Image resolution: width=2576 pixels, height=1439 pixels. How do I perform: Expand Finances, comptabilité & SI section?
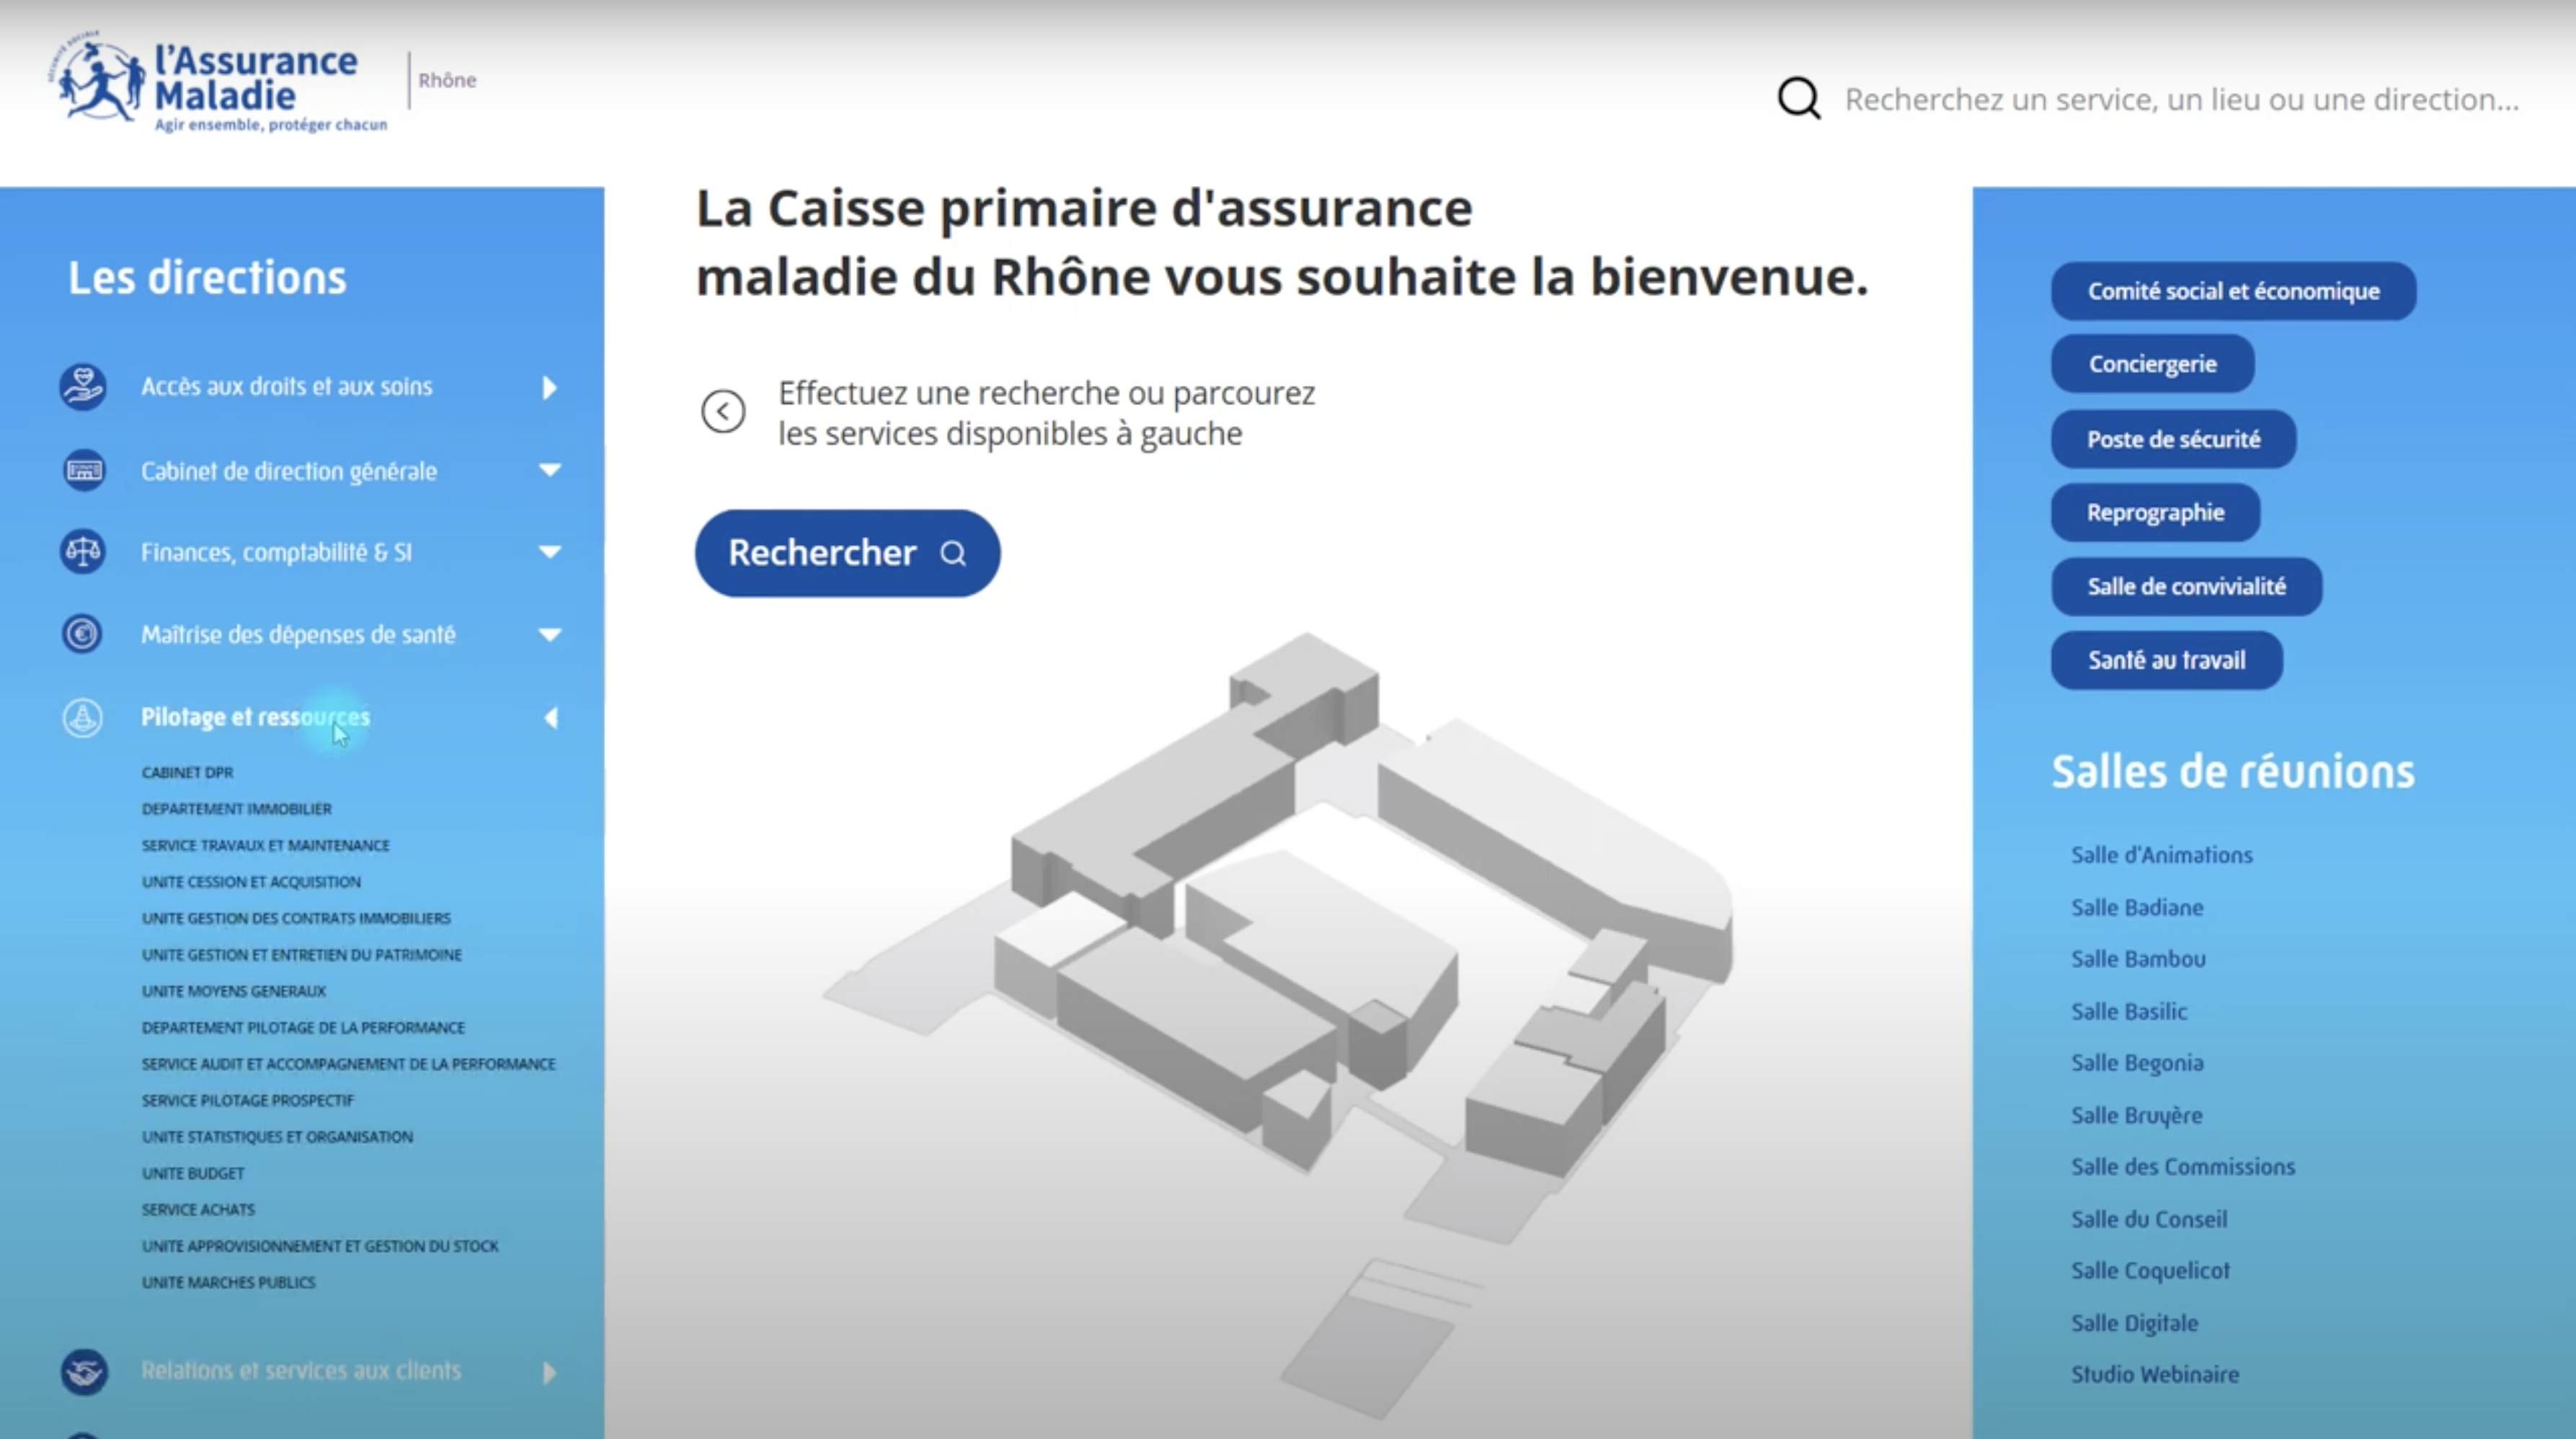(550, 552)
